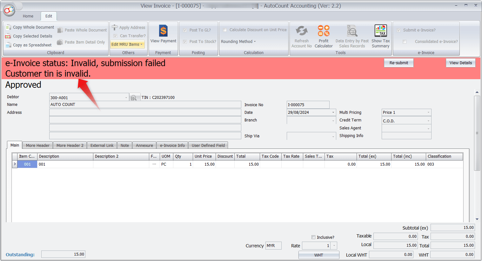Open the More Header 2 tab

click(x=70, y=146)
